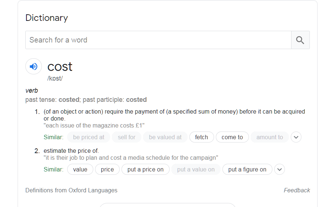This screenshot has width=326, height=207.
Task: Open the Feedback link
Action: coord(297,190)
